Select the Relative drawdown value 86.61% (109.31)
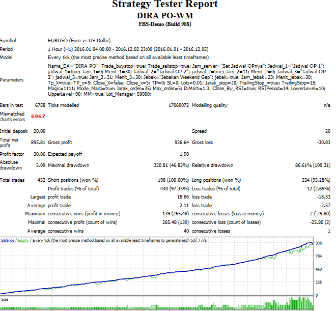 310,165
